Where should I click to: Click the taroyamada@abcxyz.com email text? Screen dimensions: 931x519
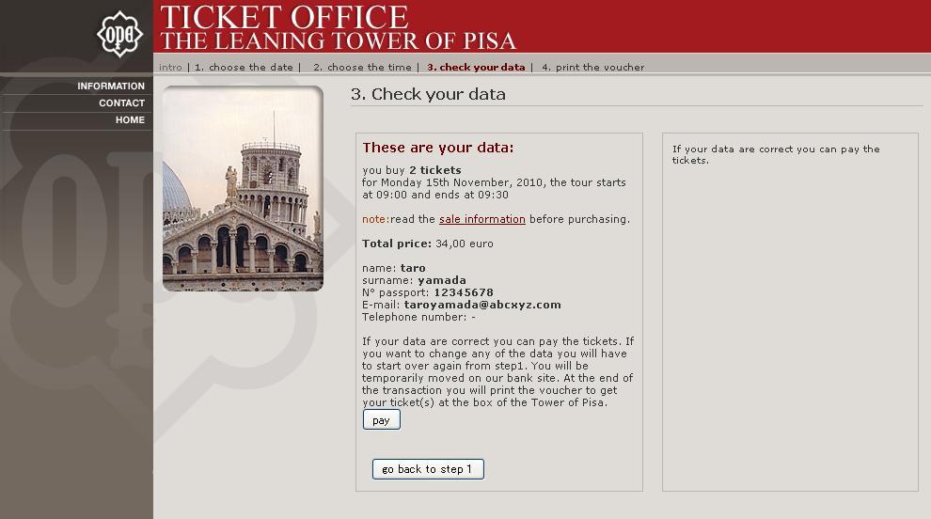point(482,305)
